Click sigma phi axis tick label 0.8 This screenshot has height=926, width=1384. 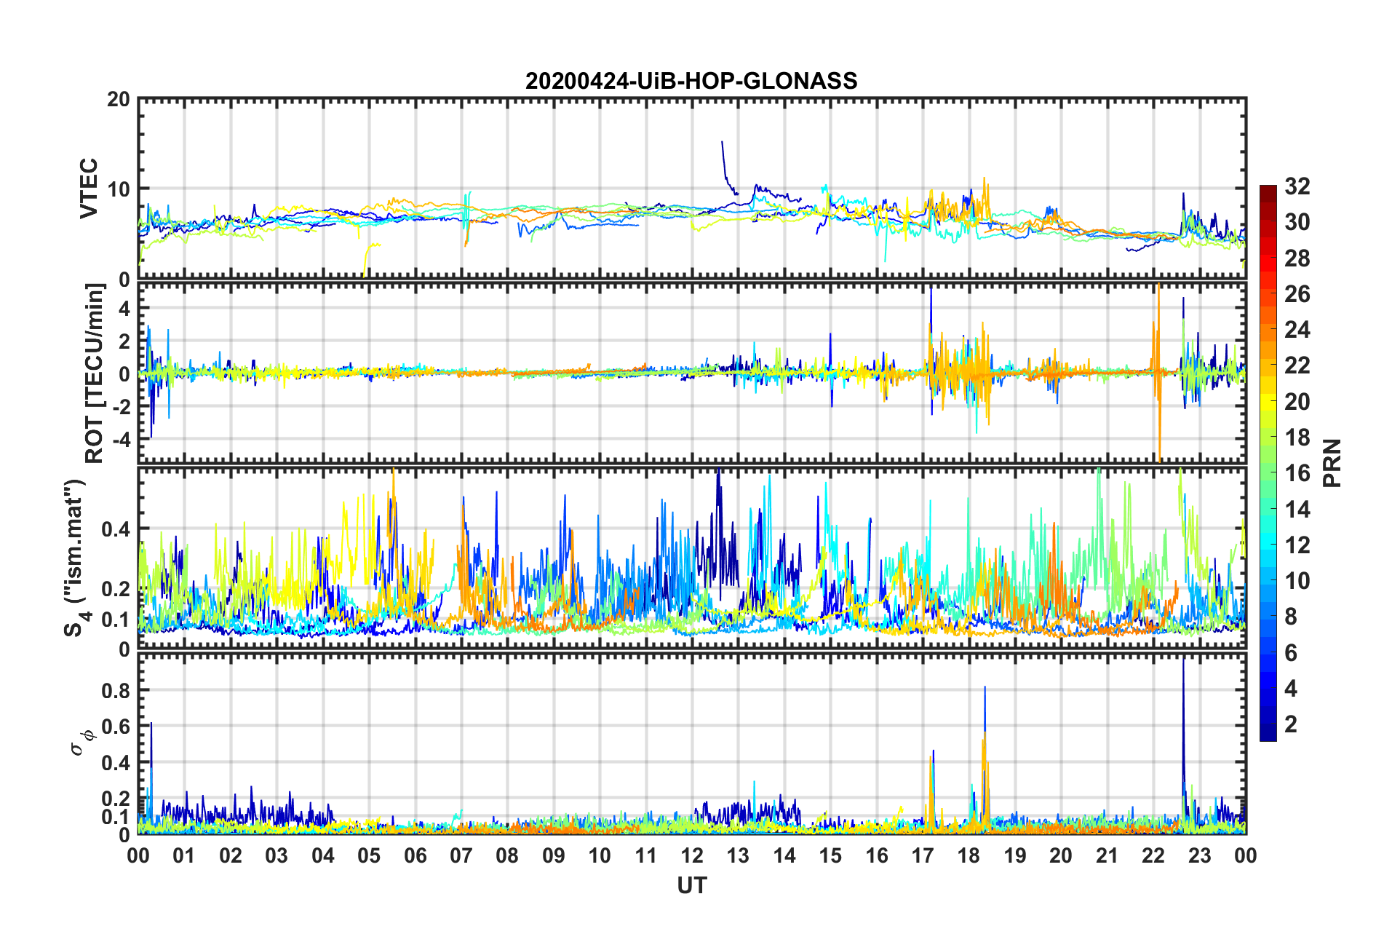tap(115, 690)
